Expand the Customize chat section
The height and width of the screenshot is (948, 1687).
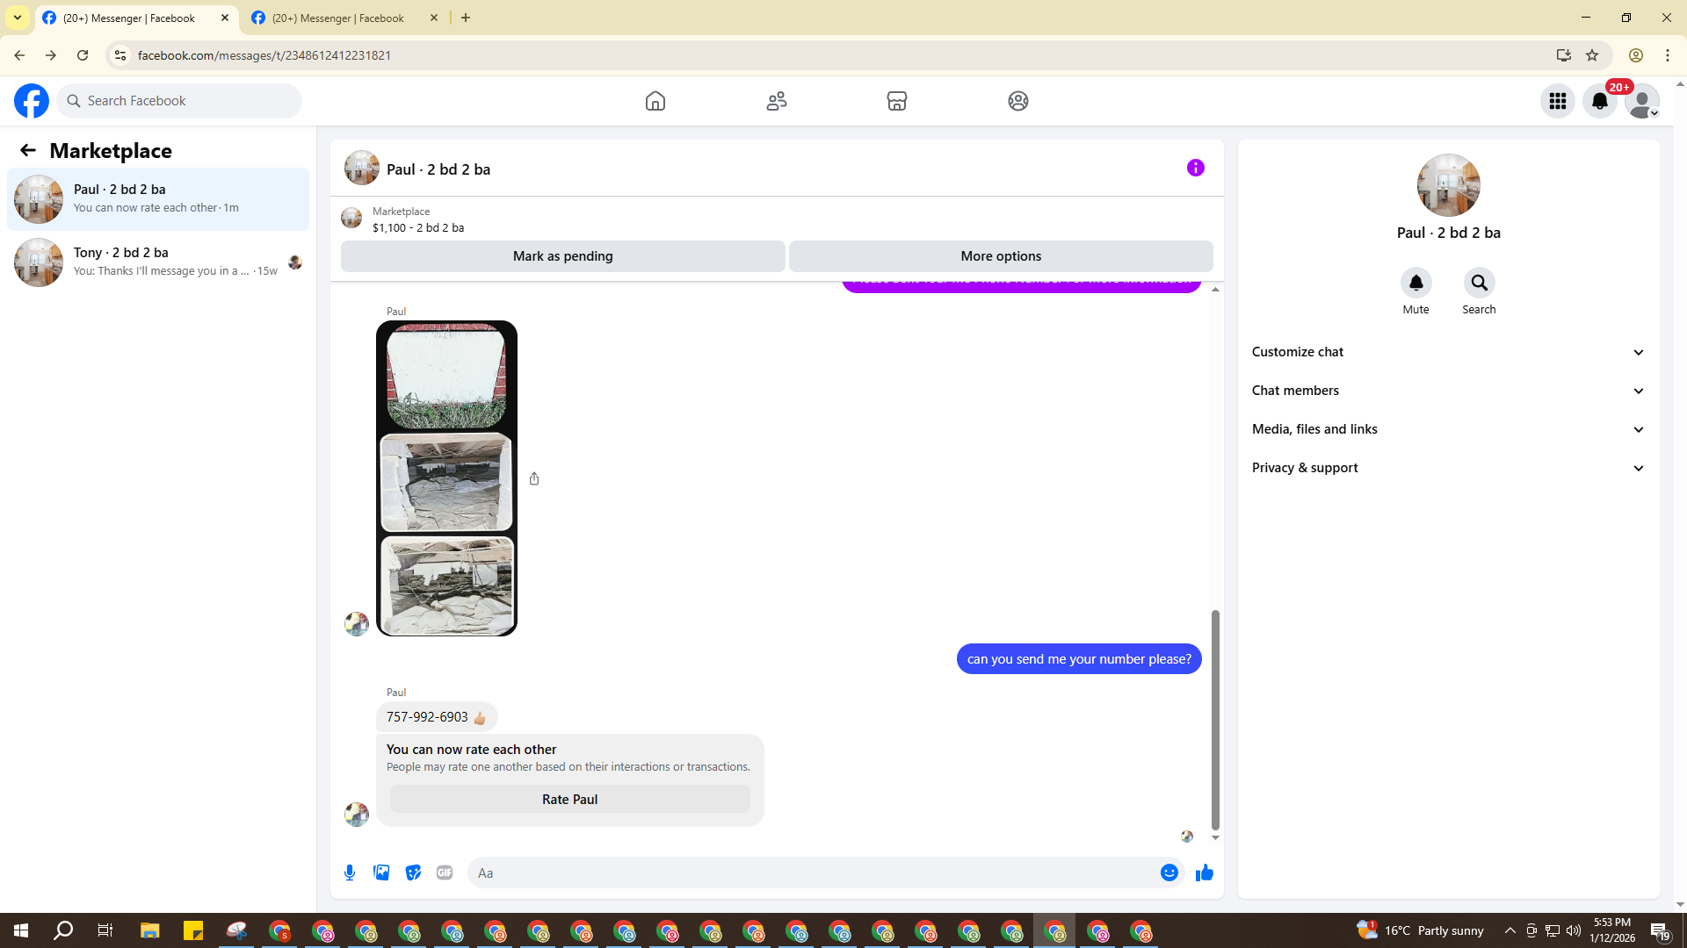pos(1448,352)
